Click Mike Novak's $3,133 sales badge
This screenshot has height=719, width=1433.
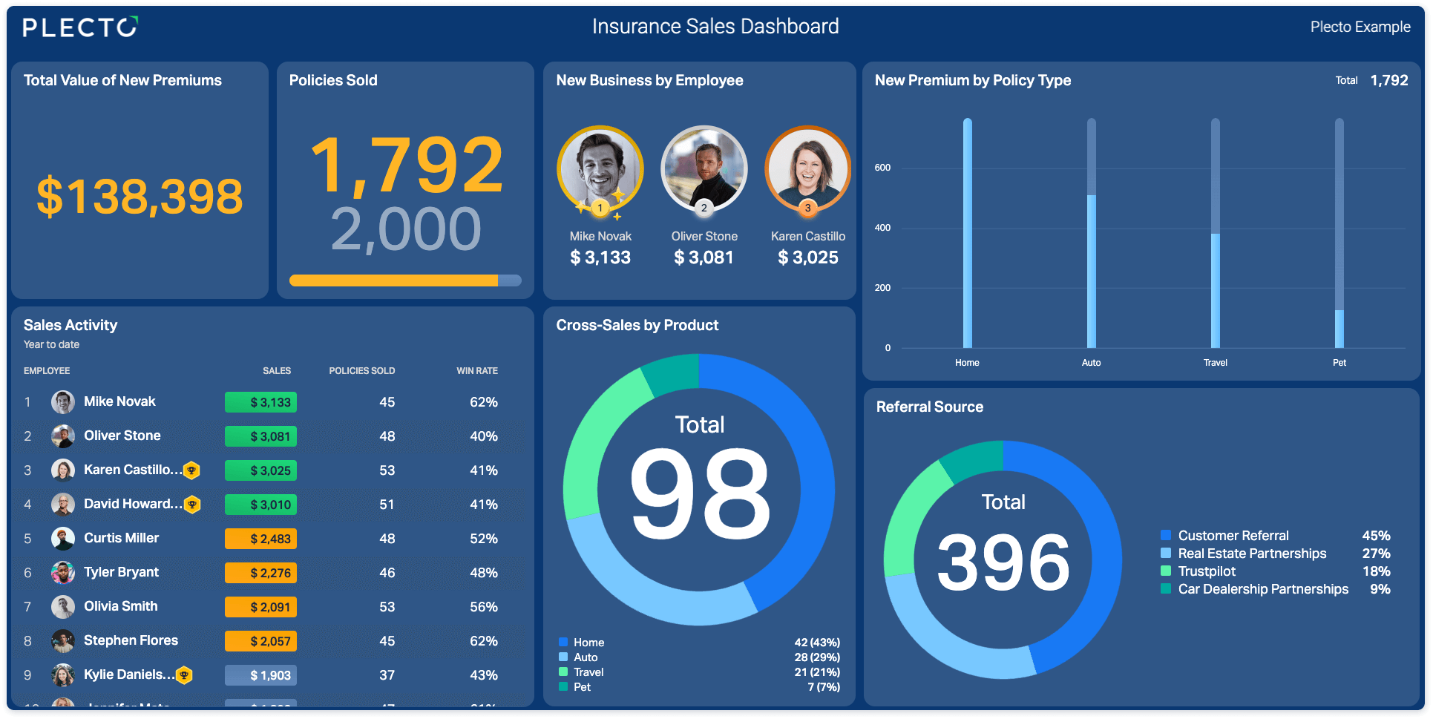click(x=261, y=402)
